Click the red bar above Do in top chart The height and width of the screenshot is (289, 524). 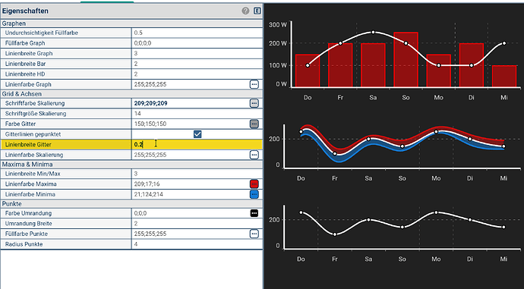coord(308,71)
